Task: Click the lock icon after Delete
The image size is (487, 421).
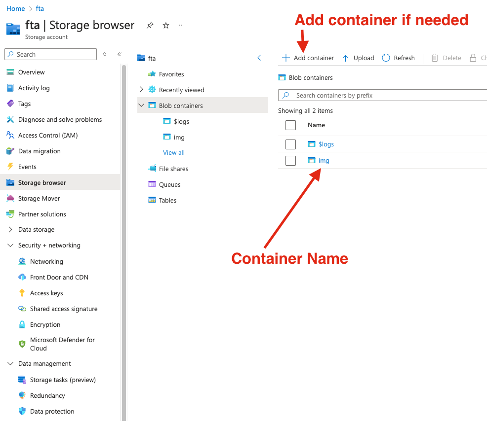Action: [473, 58]
